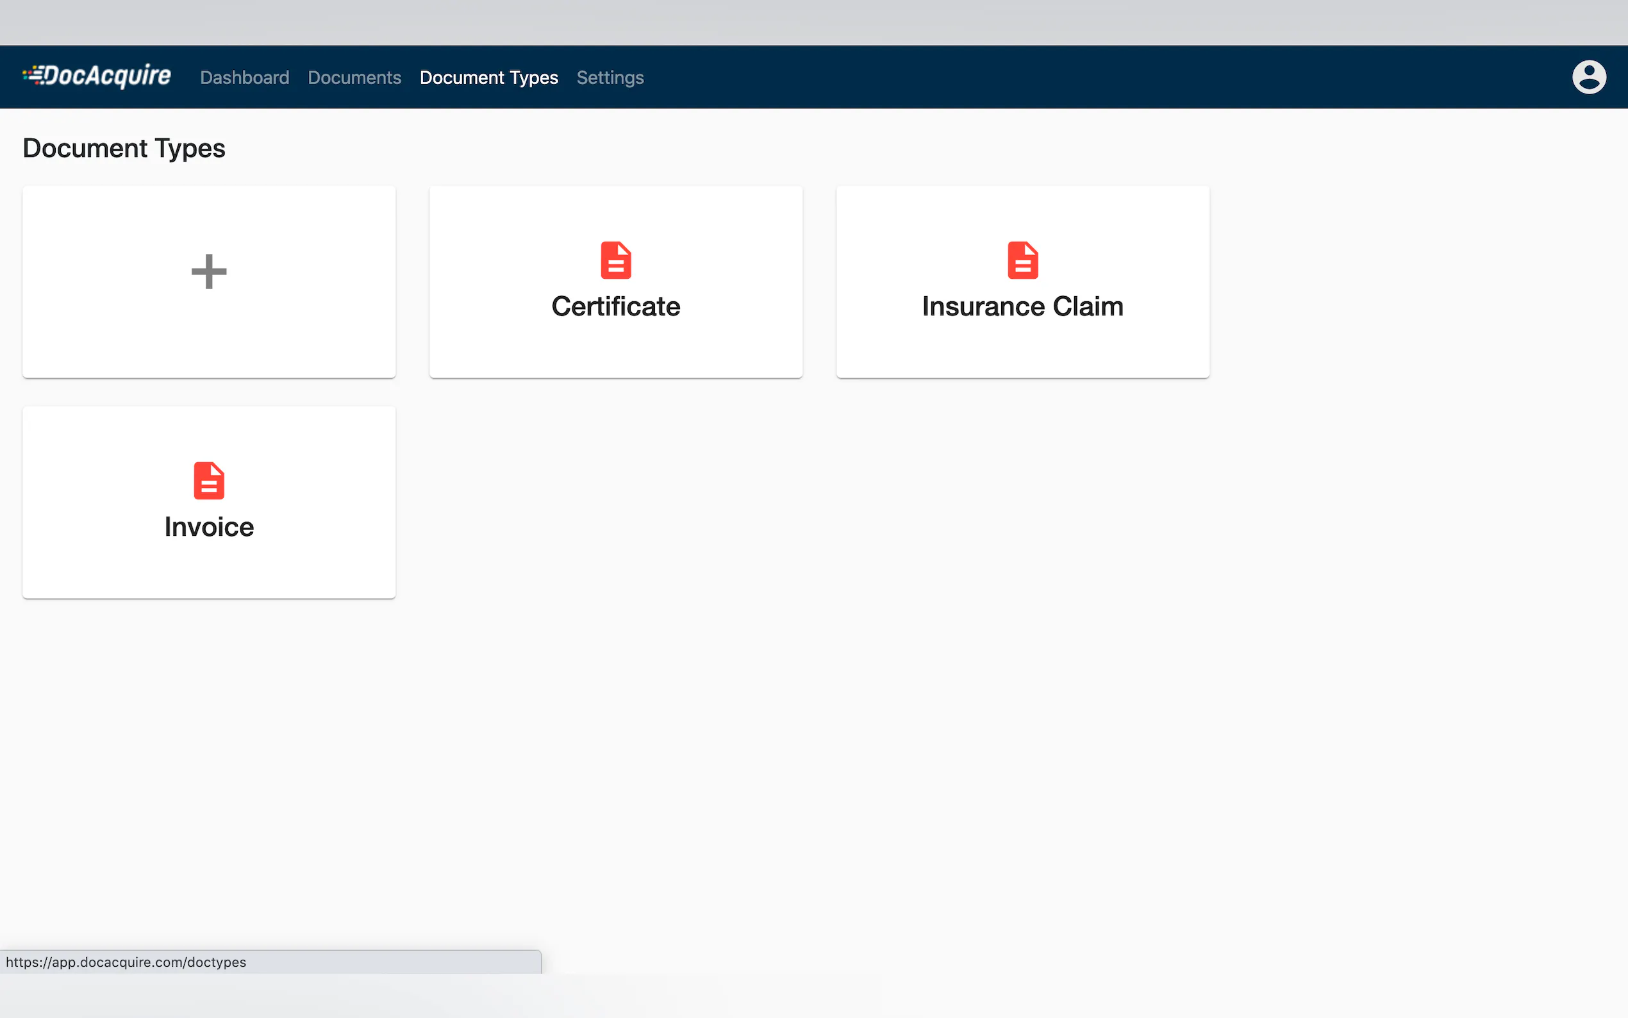This screenshot has height=1018, width=1628.
Task: Click the Invoice card title text
Action: coord(209,526)
